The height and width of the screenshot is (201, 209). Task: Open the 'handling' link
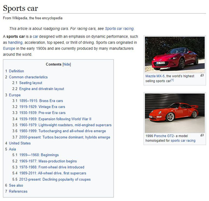tap(15, 43)
